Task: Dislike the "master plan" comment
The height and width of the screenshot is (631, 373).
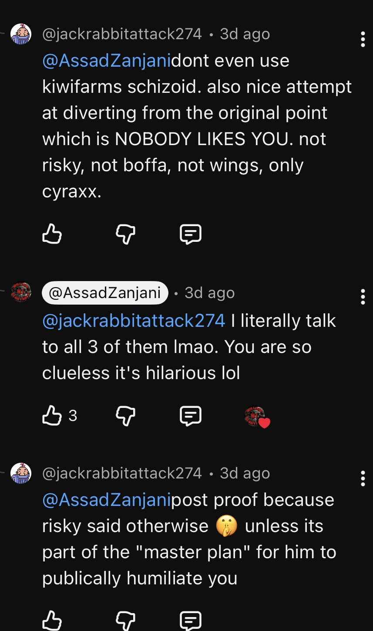Action: 125,621
